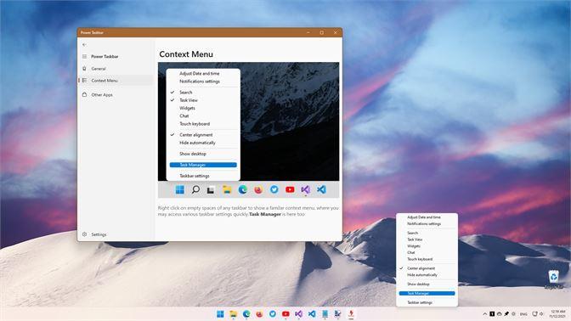Open the Power Taskbar hamburger menu
Viewport: 571px width, 321px height.
(84, 56)
